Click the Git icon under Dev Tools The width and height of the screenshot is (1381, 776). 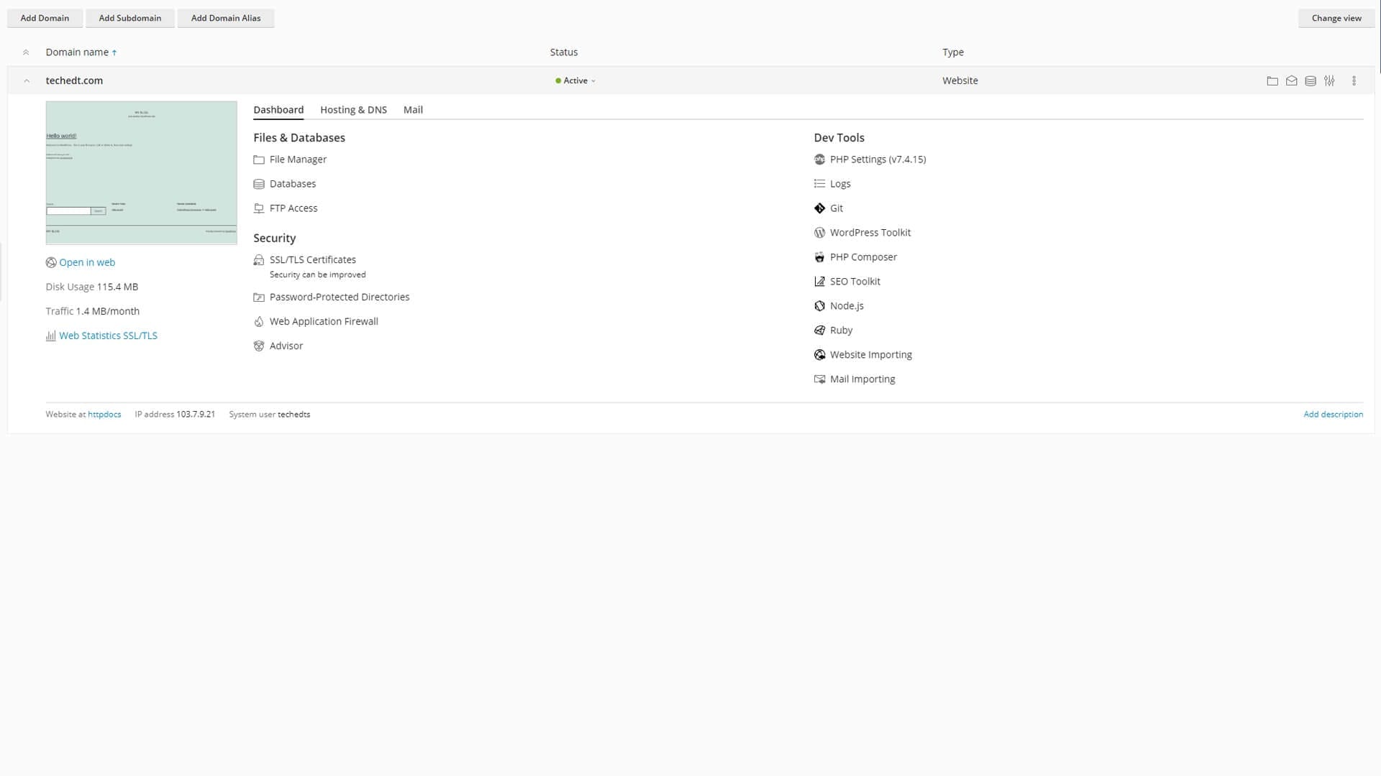point(819,208)
